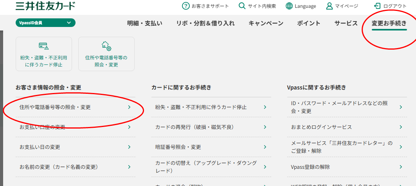Select 紛失・盗難・不正利用に伴うカード停止 in the list
416x186 pixels.
[211, 107]
